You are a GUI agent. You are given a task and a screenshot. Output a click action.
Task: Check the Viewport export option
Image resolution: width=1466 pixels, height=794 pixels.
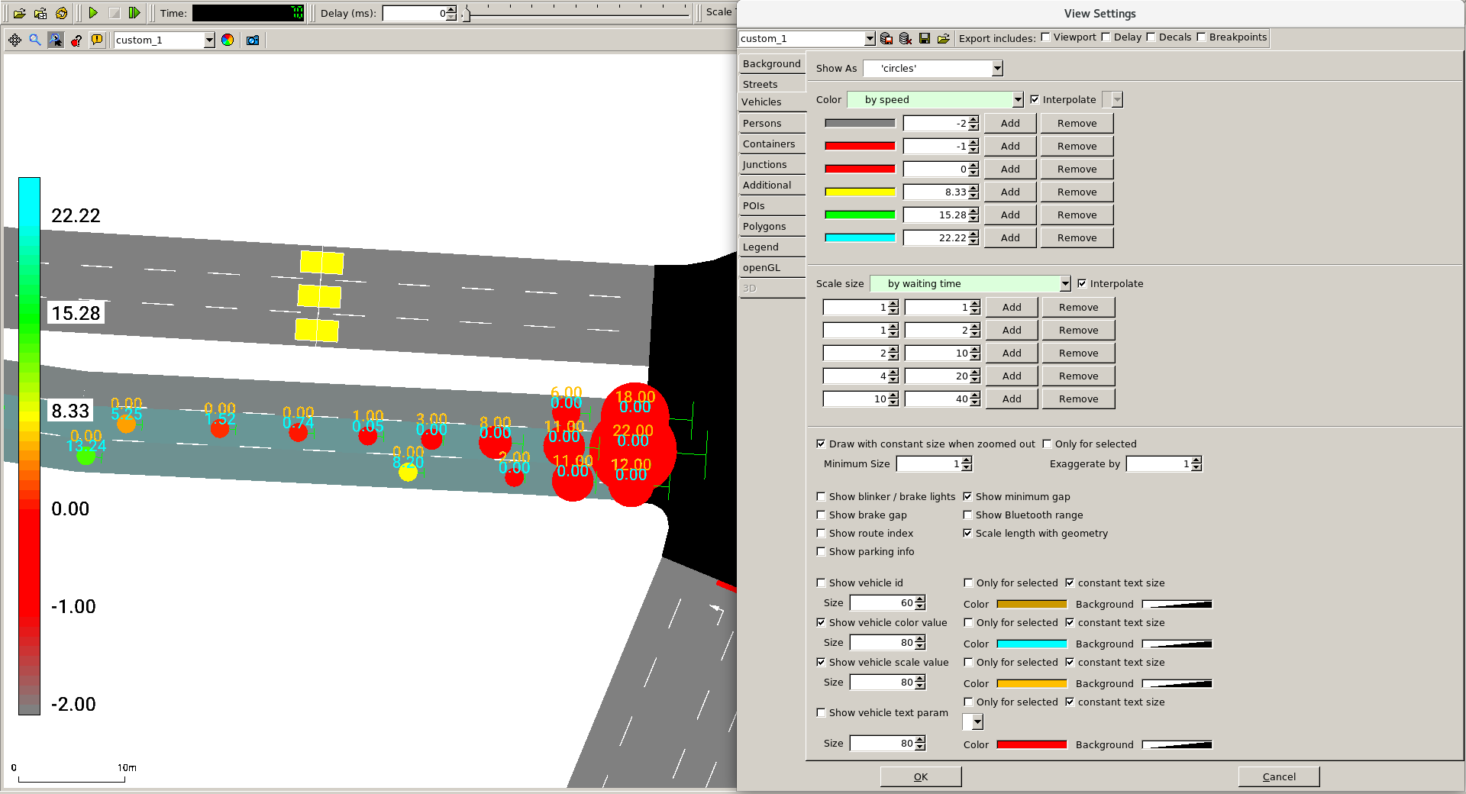[1045, 37]
